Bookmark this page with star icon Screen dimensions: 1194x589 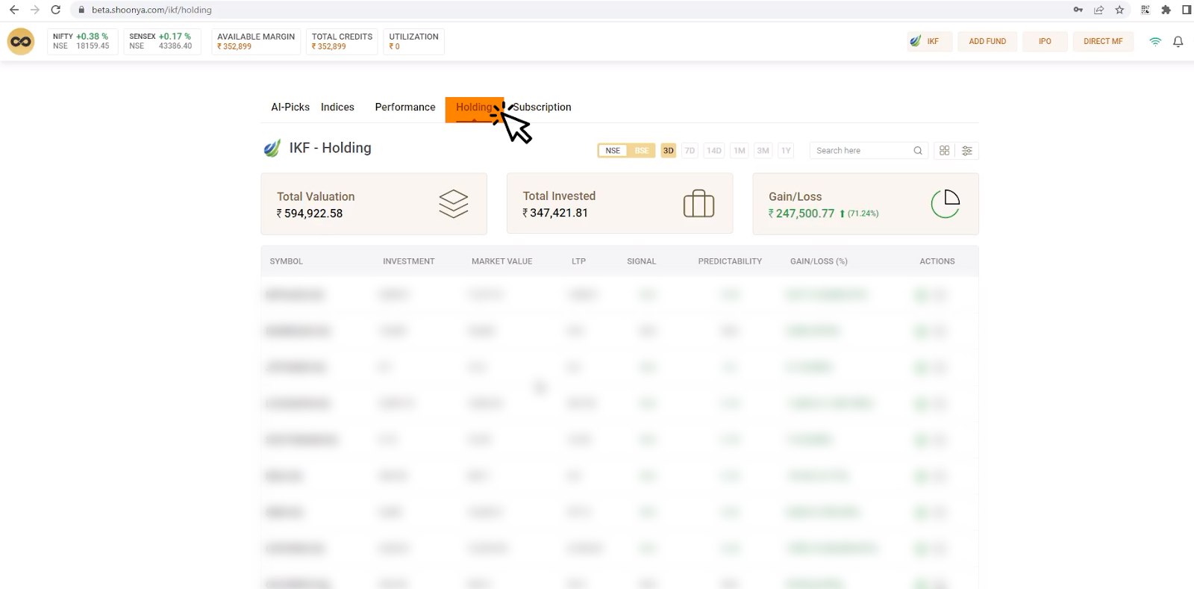[1119, 10]
